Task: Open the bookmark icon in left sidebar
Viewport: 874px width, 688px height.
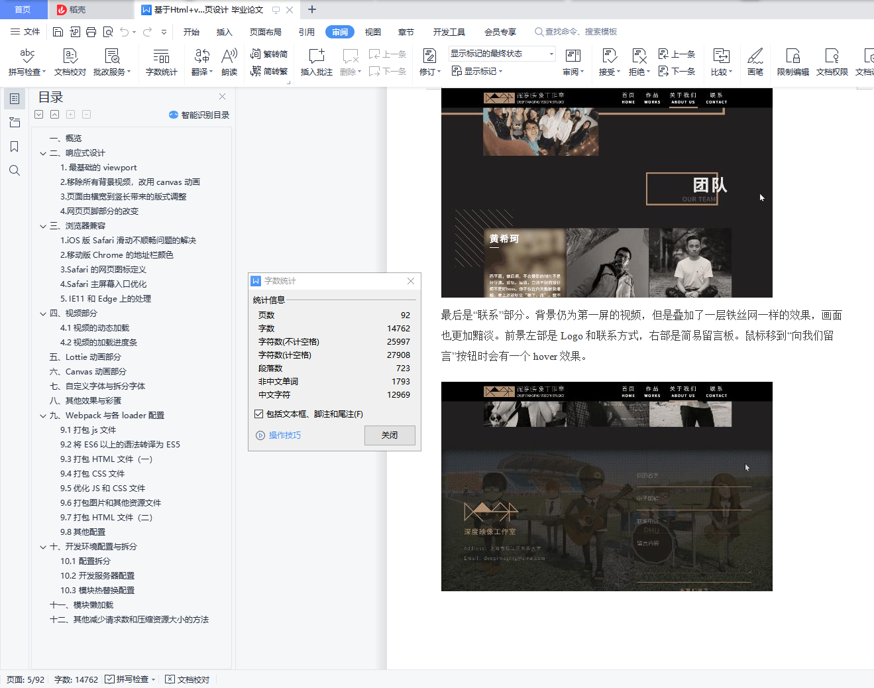Action: pos(15,146)
